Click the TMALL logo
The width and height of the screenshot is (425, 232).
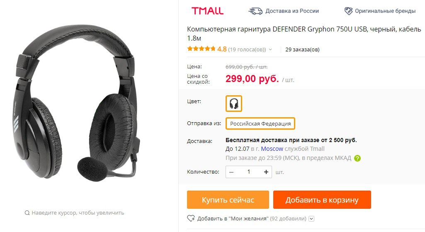pos(207,11)
